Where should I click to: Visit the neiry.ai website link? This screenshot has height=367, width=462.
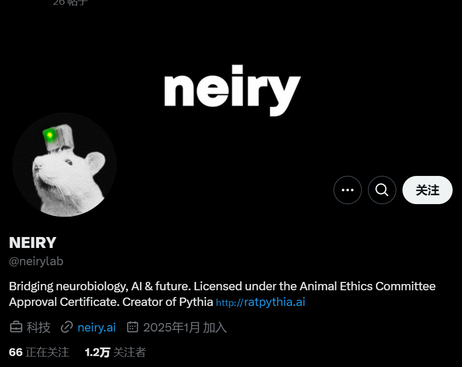97,327
